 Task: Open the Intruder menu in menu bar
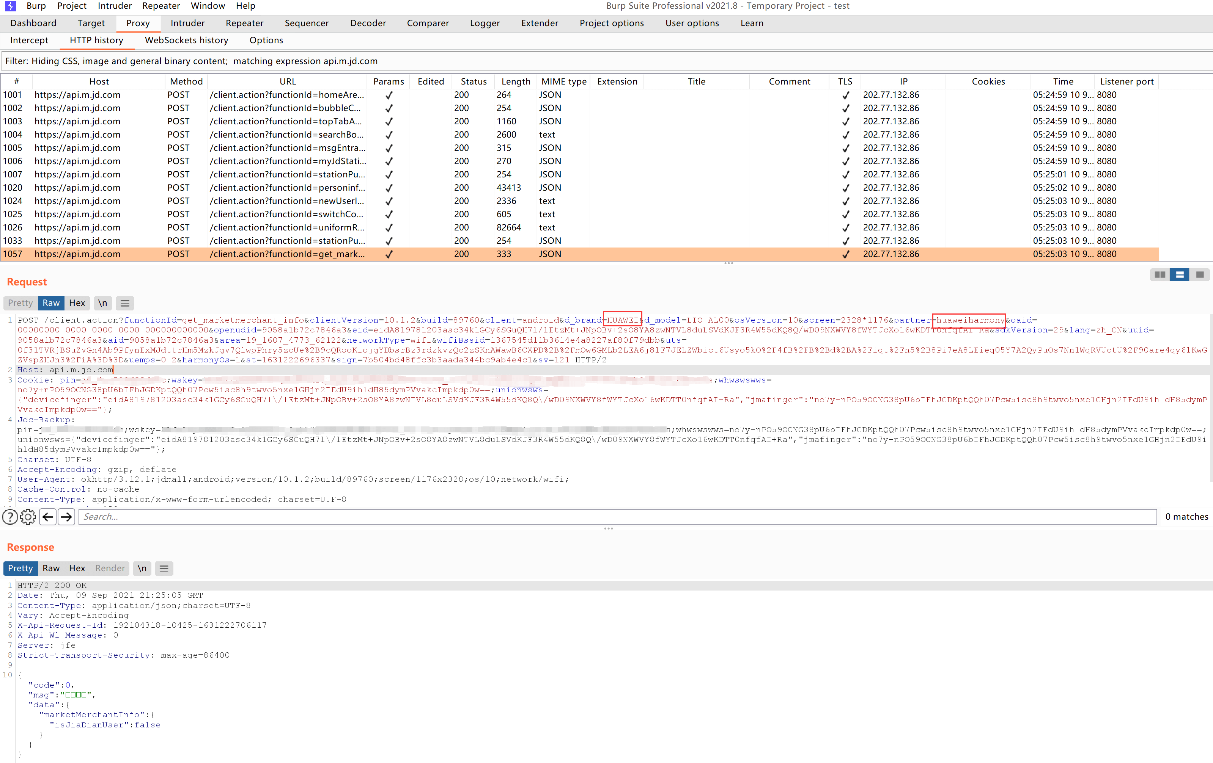click(115, 6)
